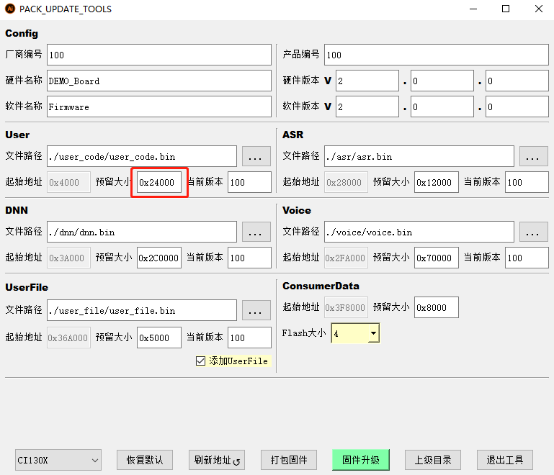The height and width of the screenshot is (475, 554).
Task: Click the Voice 文件路径 field
Action: (419, 232)
